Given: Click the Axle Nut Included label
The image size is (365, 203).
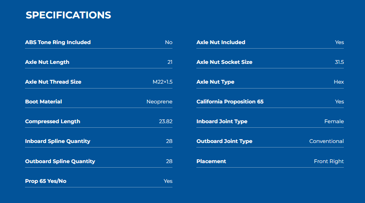Looking at the screenshot, I should 221,42.
